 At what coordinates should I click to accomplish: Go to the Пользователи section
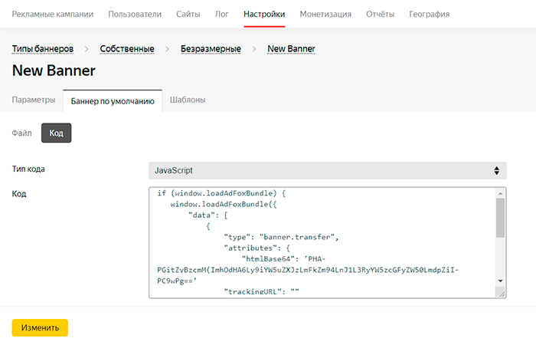(x=135, y=14)
